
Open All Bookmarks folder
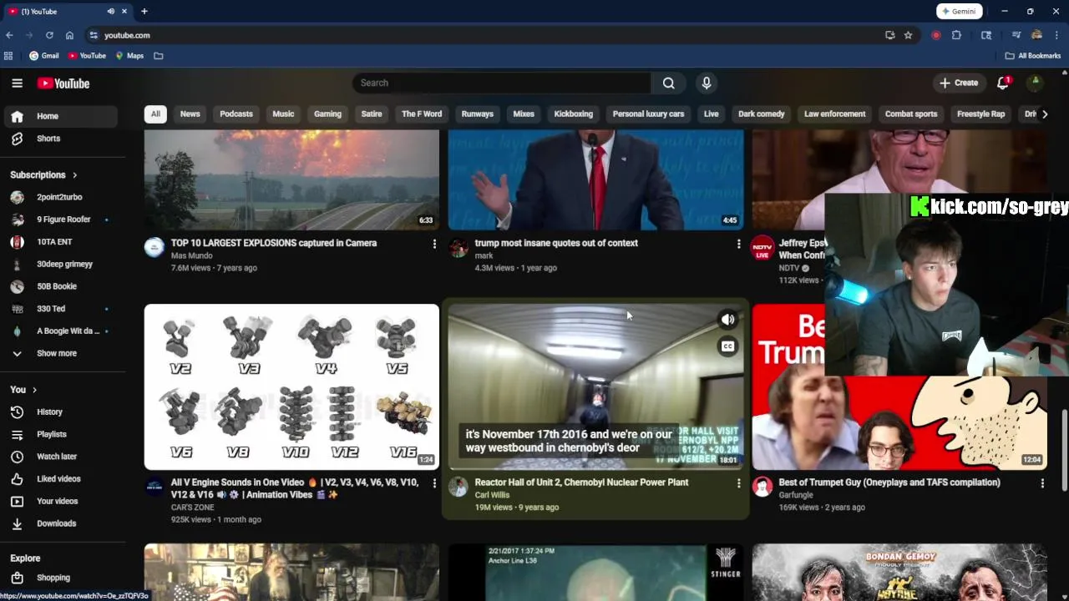tap(1033, 56)
